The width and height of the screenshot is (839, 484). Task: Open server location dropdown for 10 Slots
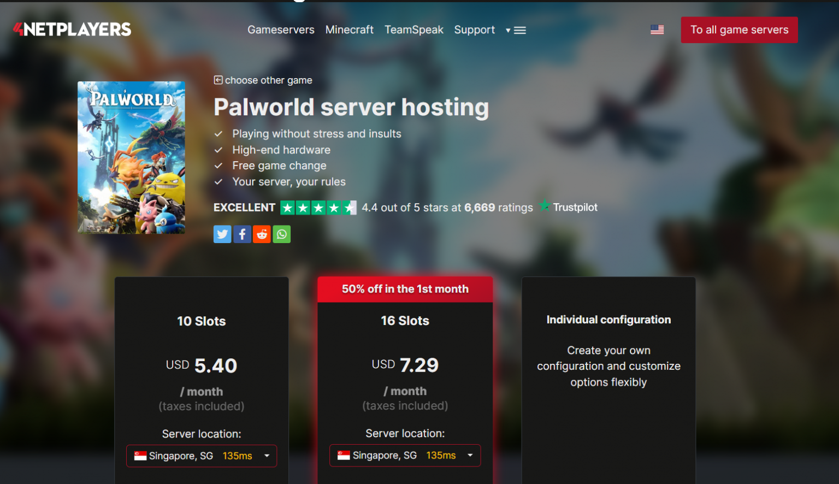tap(202, 456)
